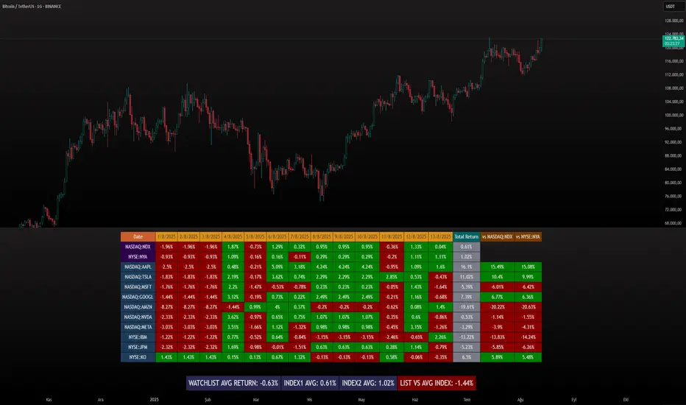Click INDEX1 AVG: 0.61% summary box
Viewport: 686px width, 405px height.
click(x=310, y=383)
